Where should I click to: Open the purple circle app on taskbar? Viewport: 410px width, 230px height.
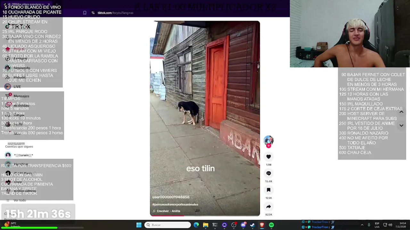(225, 225)
